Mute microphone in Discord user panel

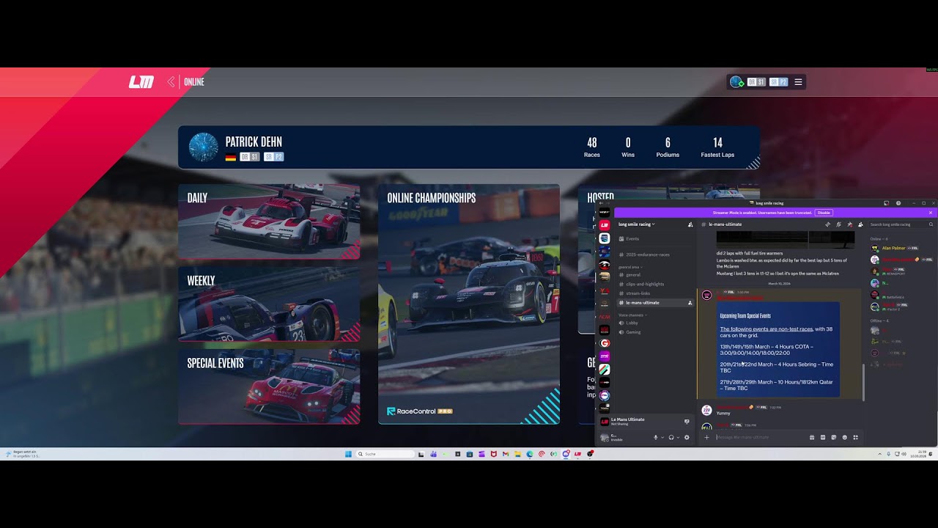click(655, 437)
